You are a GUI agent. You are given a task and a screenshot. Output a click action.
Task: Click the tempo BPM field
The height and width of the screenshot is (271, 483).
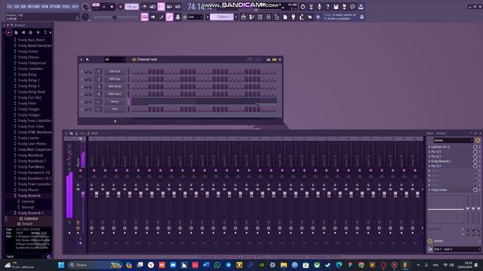131,7
